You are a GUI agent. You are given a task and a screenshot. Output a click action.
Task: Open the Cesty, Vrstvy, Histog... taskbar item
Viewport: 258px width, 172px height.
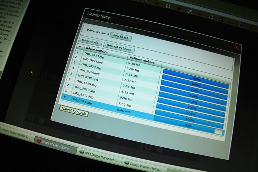tap(144, 165)
